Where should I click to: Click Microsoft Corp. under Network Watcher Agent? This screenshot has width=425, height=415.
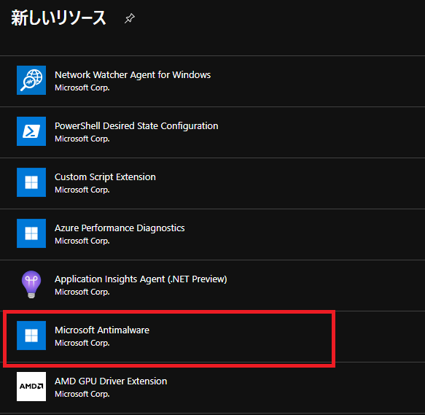(x=82, y=88)
